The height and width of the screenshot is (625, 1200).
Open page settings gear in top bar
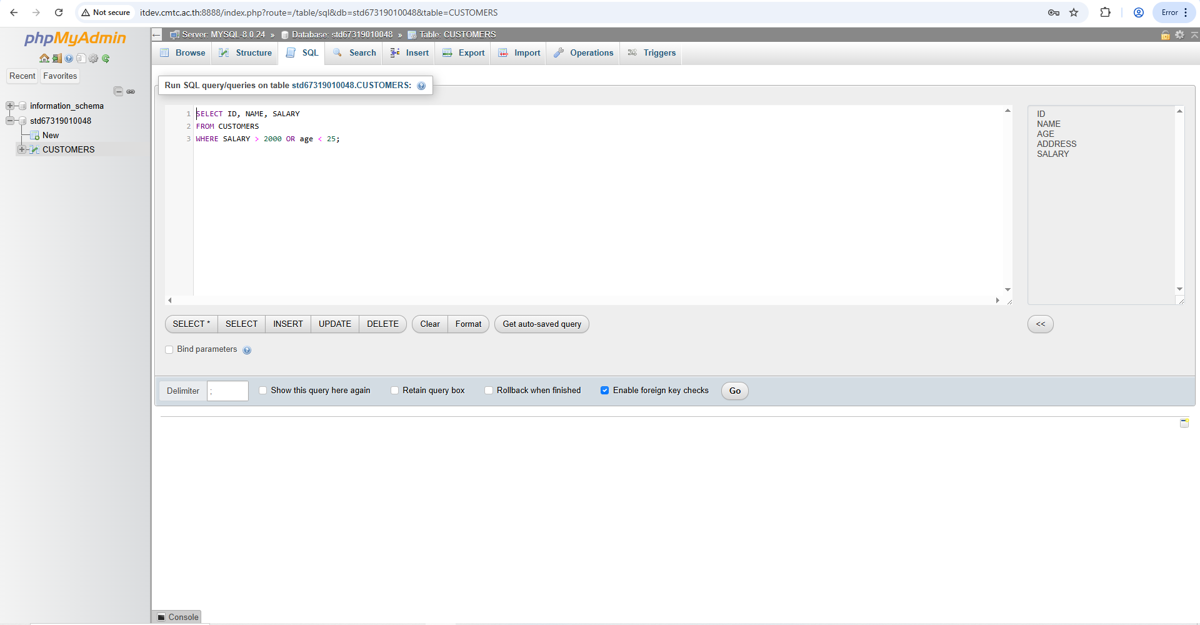[1179, 35]
